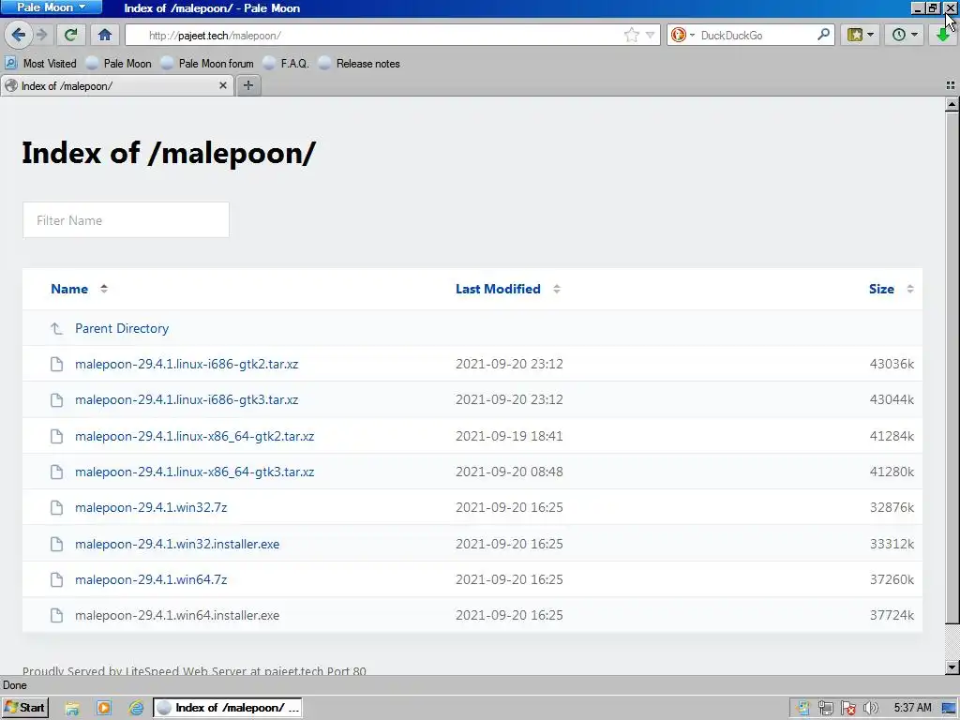This screenshot has height=720, width=960.
Task: Click the search magnifier icon
Action: 823,35
